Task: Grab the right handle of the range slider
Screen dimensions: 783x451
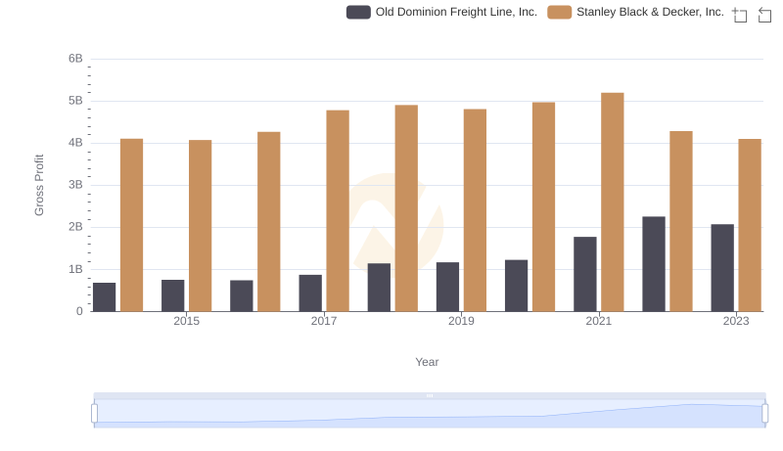Action: pos(764,413)
